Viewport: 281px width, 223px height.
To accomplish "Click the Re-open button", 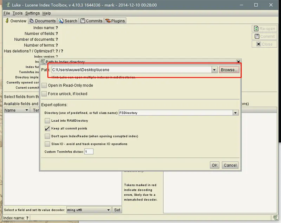I will (264, 29).
